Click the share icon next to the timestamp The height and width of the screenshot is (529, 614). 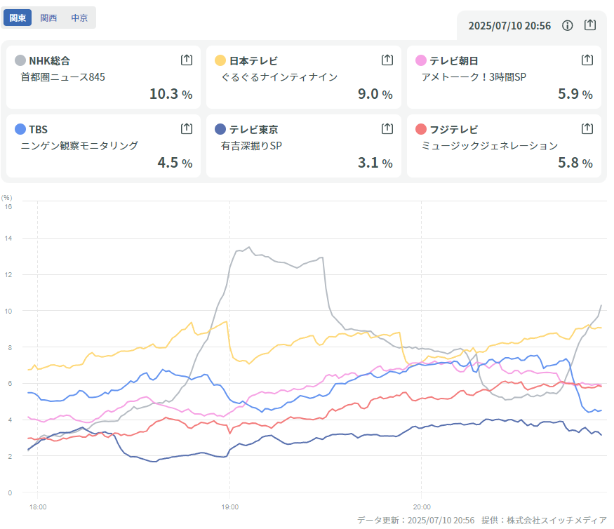click(590, 25)
